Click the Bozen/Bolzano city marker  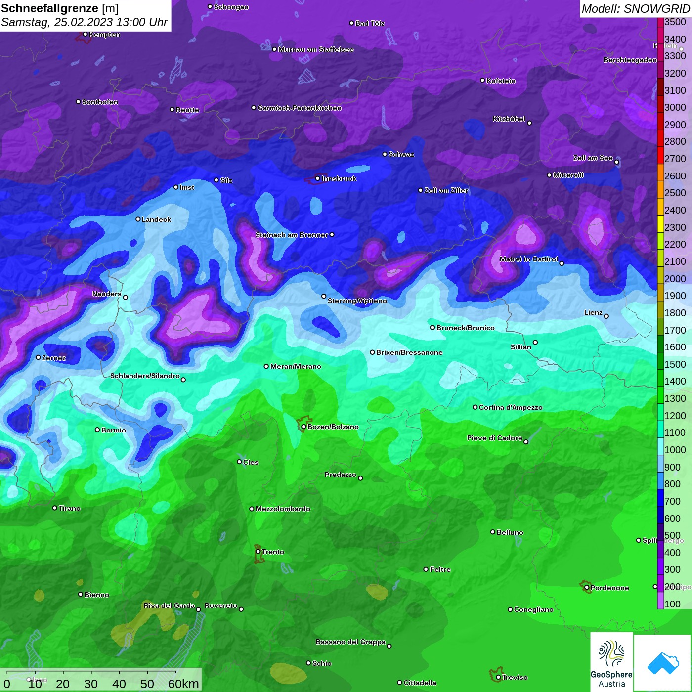click(303, 427)
